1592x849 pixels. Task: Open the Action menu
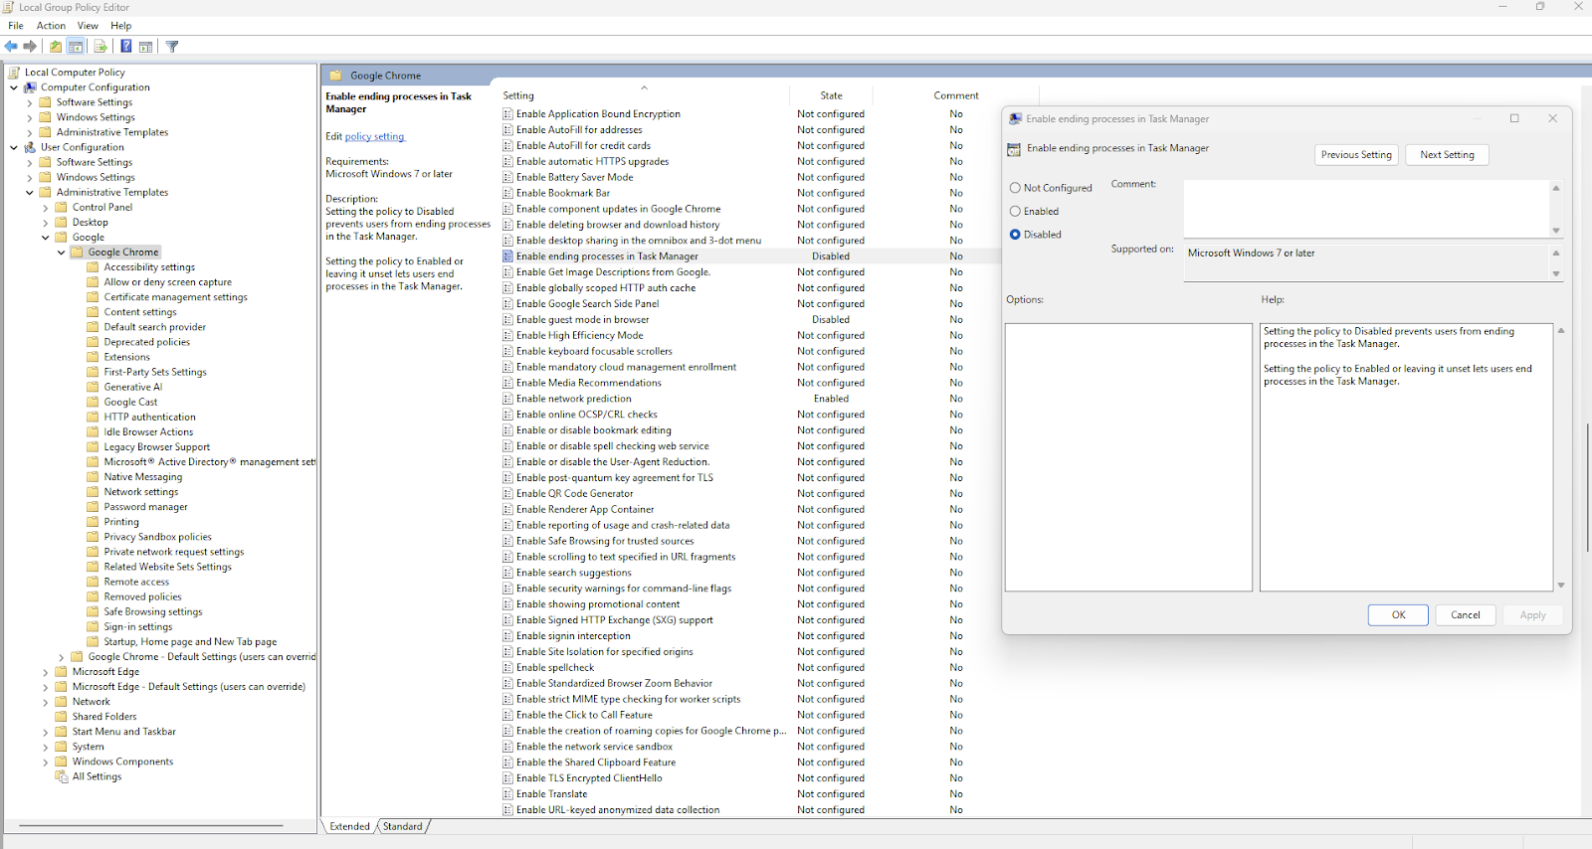click(x=51, y=26)
